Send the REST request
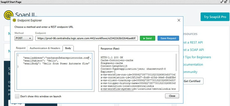The height and width of the screenshot is (106, 230). click(x=147, y=38)
